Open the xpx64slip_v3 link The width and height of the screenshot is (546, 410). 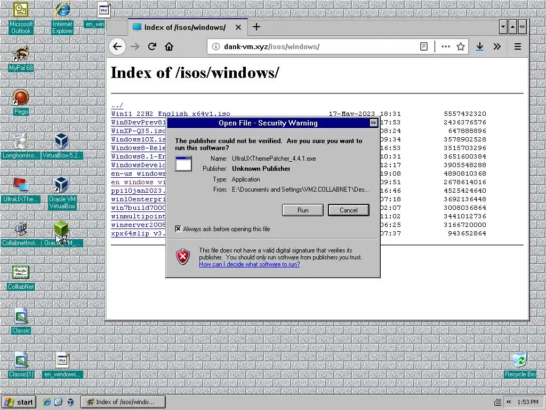139,233
